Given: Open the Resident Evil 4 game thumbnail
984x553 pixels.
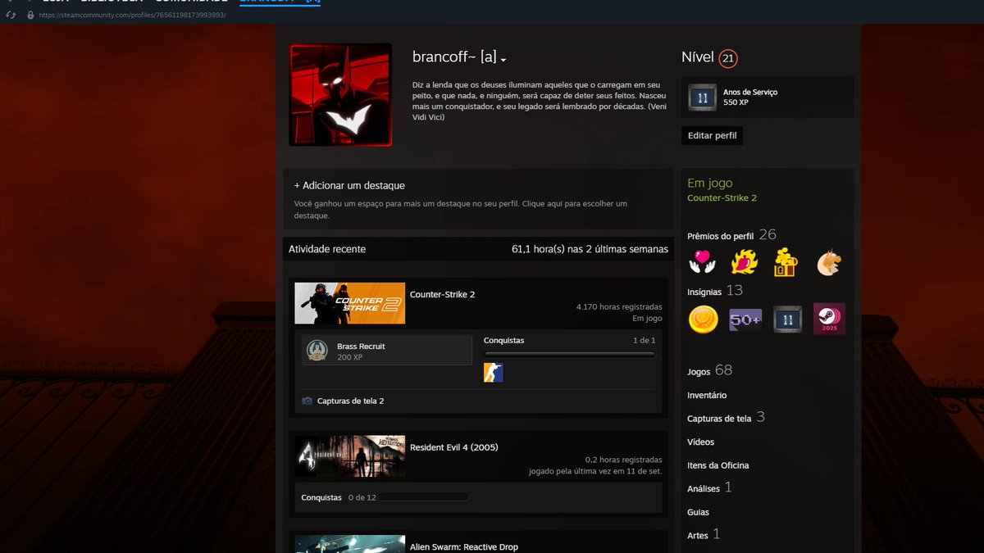Looking at the screenshot, I should (x=350, y=456).
